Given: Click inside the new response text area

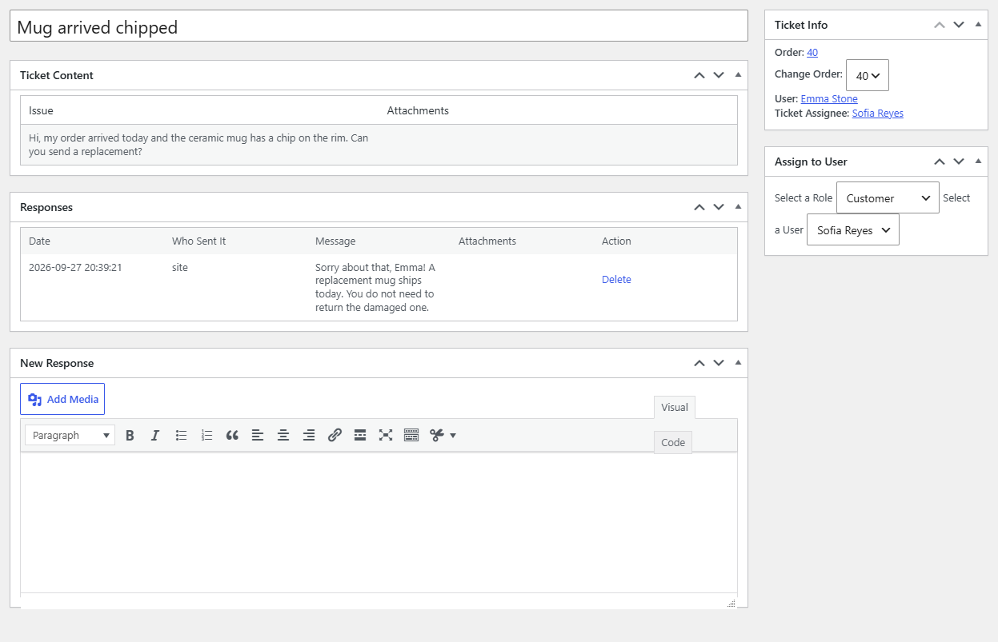Looking at the screenshot, I should coord(379,523).
